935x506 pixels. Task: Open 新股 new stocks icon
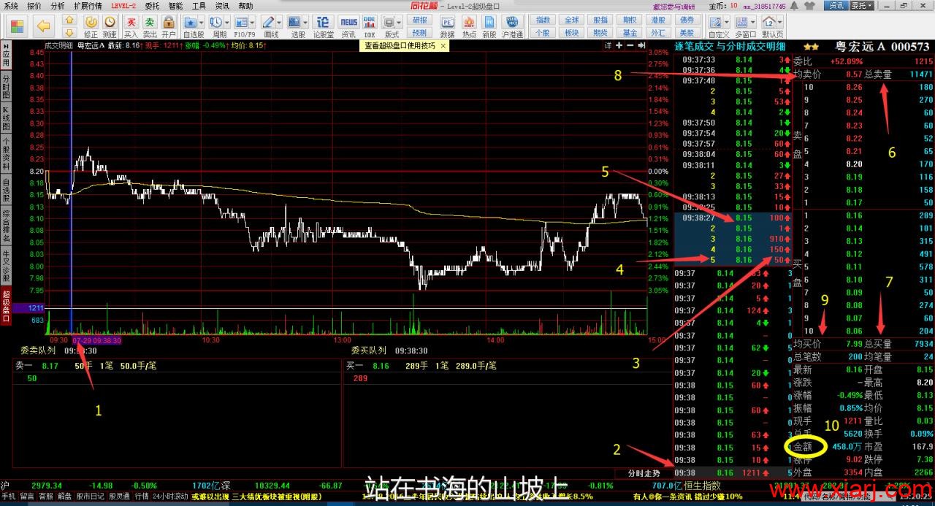pyautogui.click(x=489, y=26)
